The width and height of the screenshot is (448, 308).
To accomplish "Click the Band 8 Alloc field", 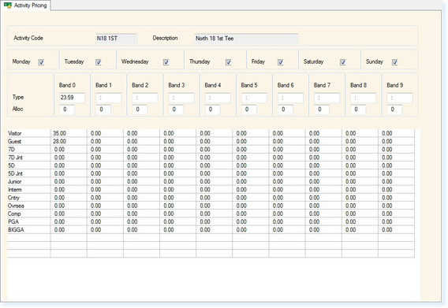I will click(358, 109).
